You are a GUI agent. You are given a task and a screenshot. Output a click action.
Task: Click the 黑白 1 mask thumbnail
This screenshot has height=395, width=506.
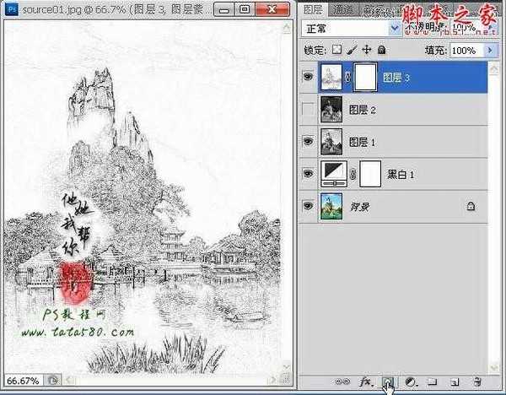(x=370, y=174)
